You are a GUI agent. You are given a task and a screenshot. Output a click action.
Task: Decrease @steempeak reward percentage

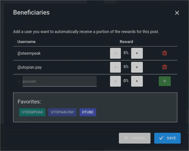click(x=115, y=53)
